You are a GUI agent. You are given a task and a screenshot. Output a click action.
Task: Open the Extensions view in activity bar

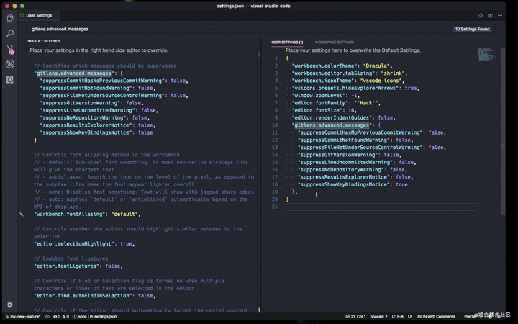[x=10, y=80]
